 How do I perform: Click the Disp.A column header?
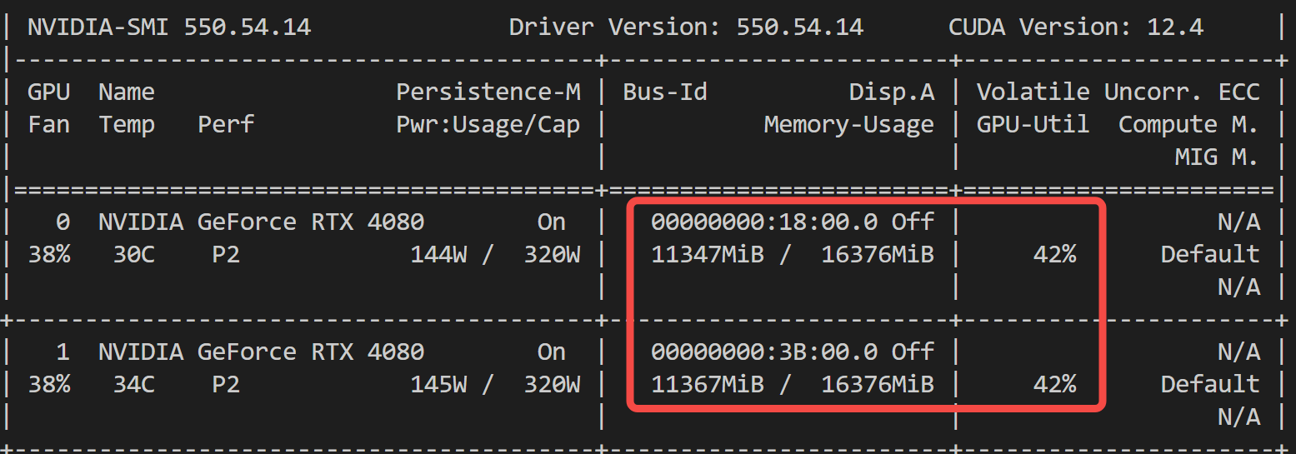[892, 92]
